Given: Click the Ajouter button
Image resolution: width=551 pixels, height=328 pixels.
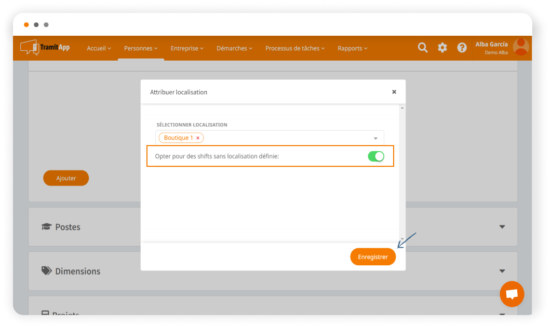Looking at the screenshot, I should tap(66, 178).
